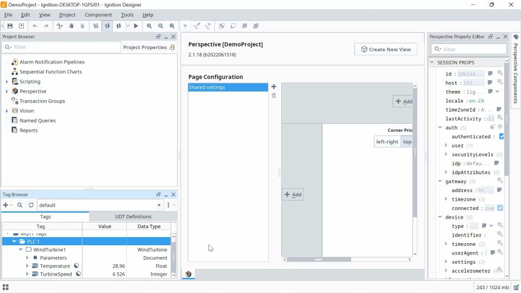Click the Cut scissors icon

(60, 26)
